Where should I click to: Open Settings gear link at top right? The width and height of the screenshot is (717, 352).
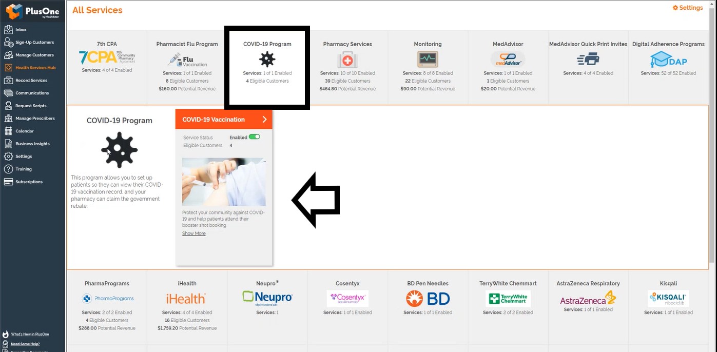click(x=688, y=8)
